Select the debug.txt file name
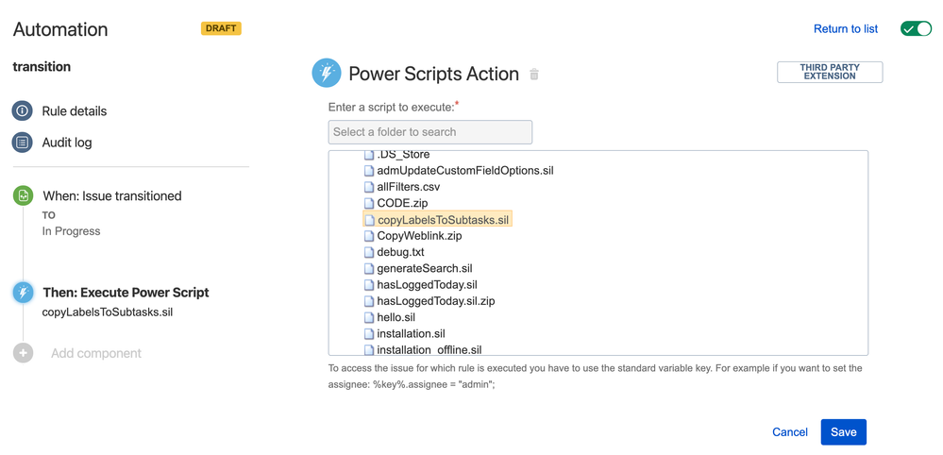Screen dimensions: 943x455 (400, 252)
